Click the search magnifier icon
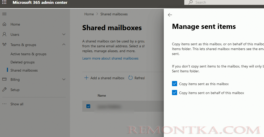264x137 pixels. [190, 2]
